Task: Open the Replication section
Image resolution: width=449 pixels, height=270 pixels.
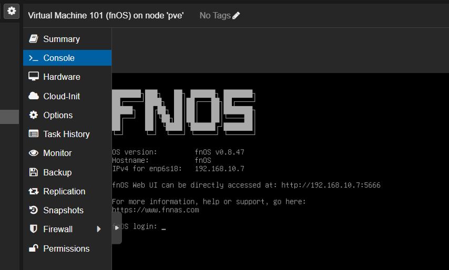Action: click(x=67, y=191)
